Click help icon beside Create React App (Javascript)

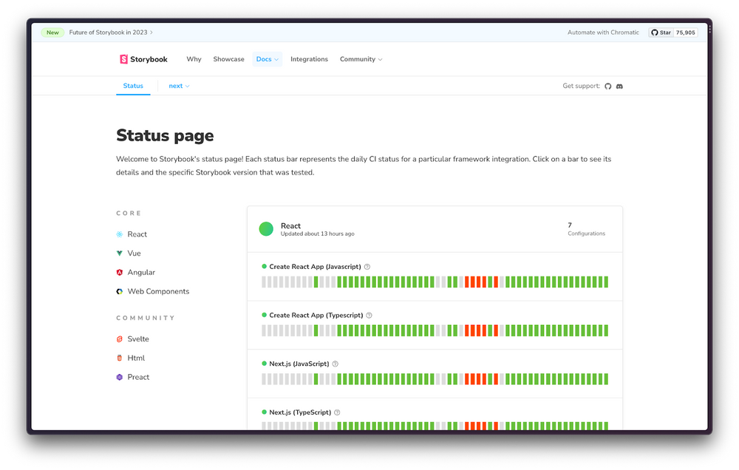[367, 267]
